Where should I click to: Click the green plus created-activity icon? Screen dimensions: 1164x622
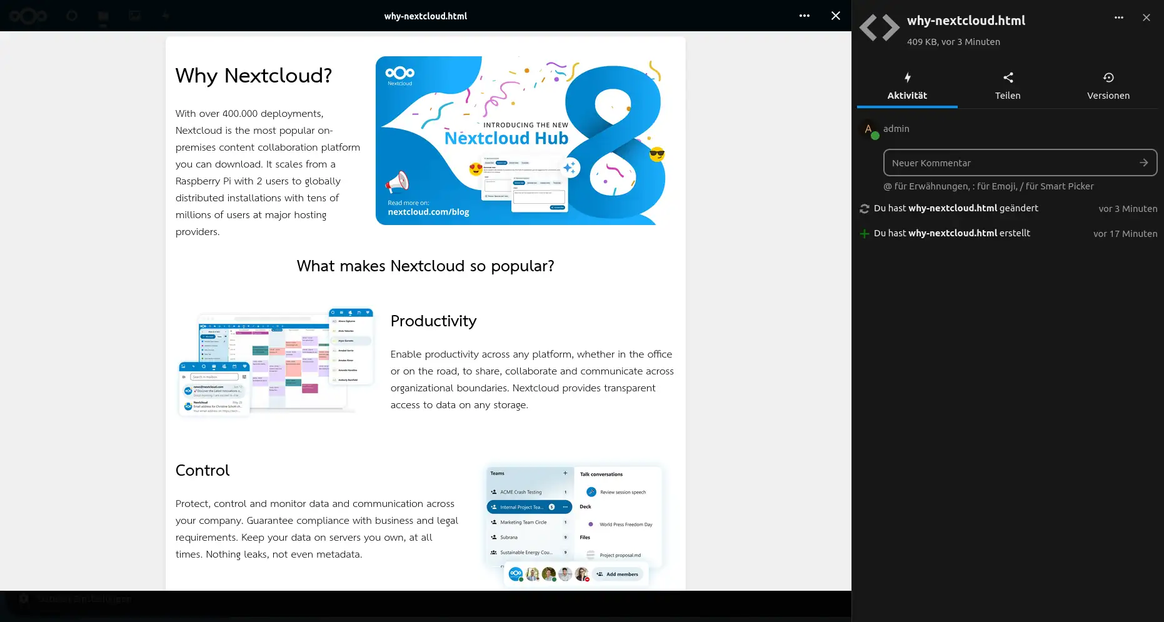point(865,234)
